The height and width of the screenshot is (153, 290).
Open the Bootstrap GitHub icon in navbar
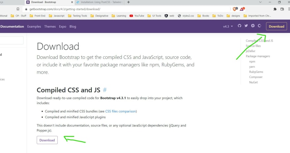coord(240,26)
